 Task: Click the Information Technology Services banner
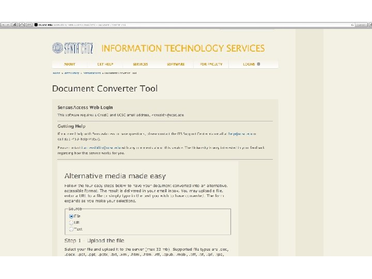pyautogui.click(x=183, y=48)
